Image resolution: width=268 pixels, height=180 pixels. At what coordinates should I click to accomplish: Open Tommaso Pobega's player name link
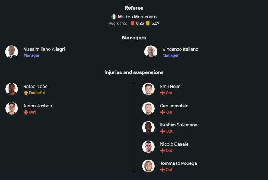pyautogui.click(x=178, y=163)
